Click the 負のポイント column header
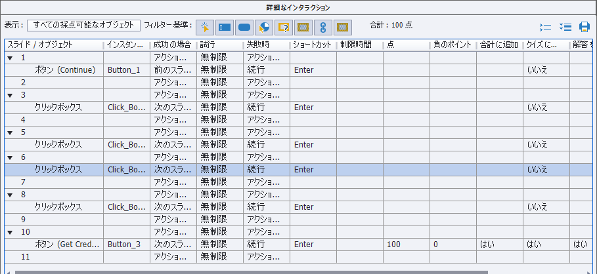This screenshot has width=597, height=274. point(453,45)
